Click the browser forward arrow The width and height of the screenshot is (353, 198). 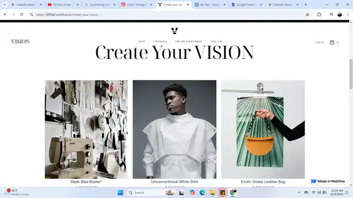[13, 15]
